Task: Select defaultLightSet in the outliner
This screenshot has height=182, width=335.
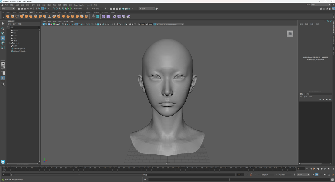Action: tap(19, 49)
